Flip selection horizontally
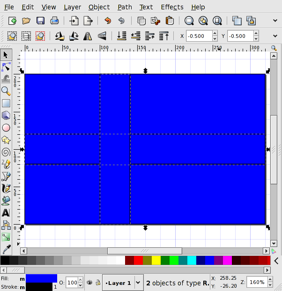The image size is (282, 291). 88,36
